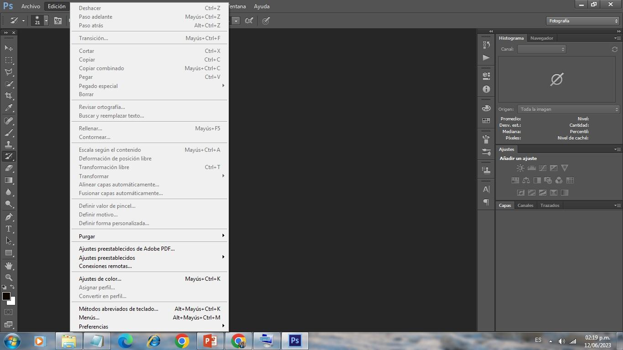Image resolution: width=623 pixels, height=350 pixels.
Task: Open Google Chrome from the taskbar
Action: [182, 341]
